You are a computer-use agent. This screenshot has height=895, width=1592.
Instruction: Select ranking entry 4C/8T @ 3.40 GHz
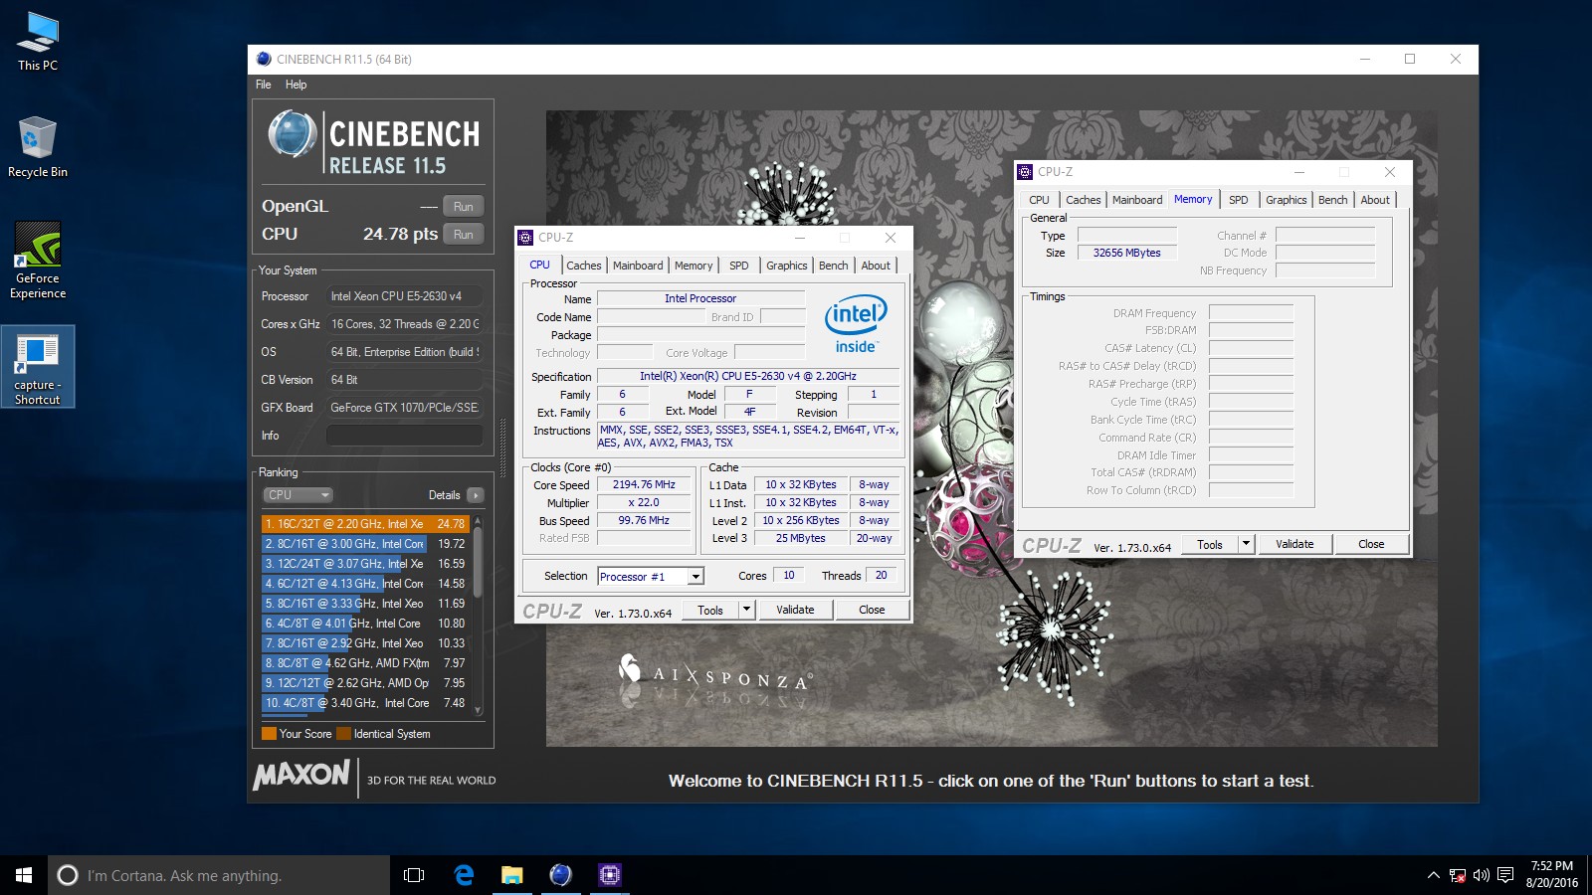(x=364, y=702)
